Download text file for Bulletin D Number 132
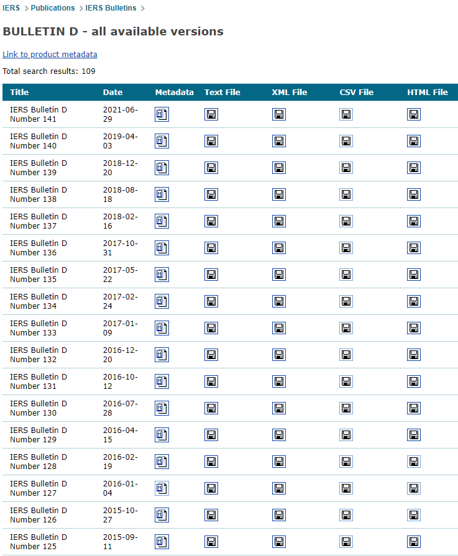 click(x=211, y=355)
